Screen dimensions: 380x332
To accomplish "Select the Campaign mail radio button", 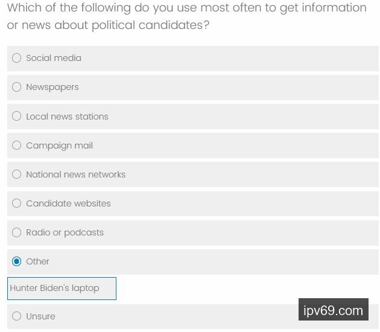I will tap(17, 145).
